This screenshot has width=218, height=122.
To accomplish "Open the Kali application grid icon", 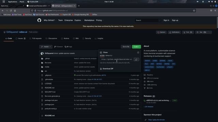I will (x=4, y=2).
